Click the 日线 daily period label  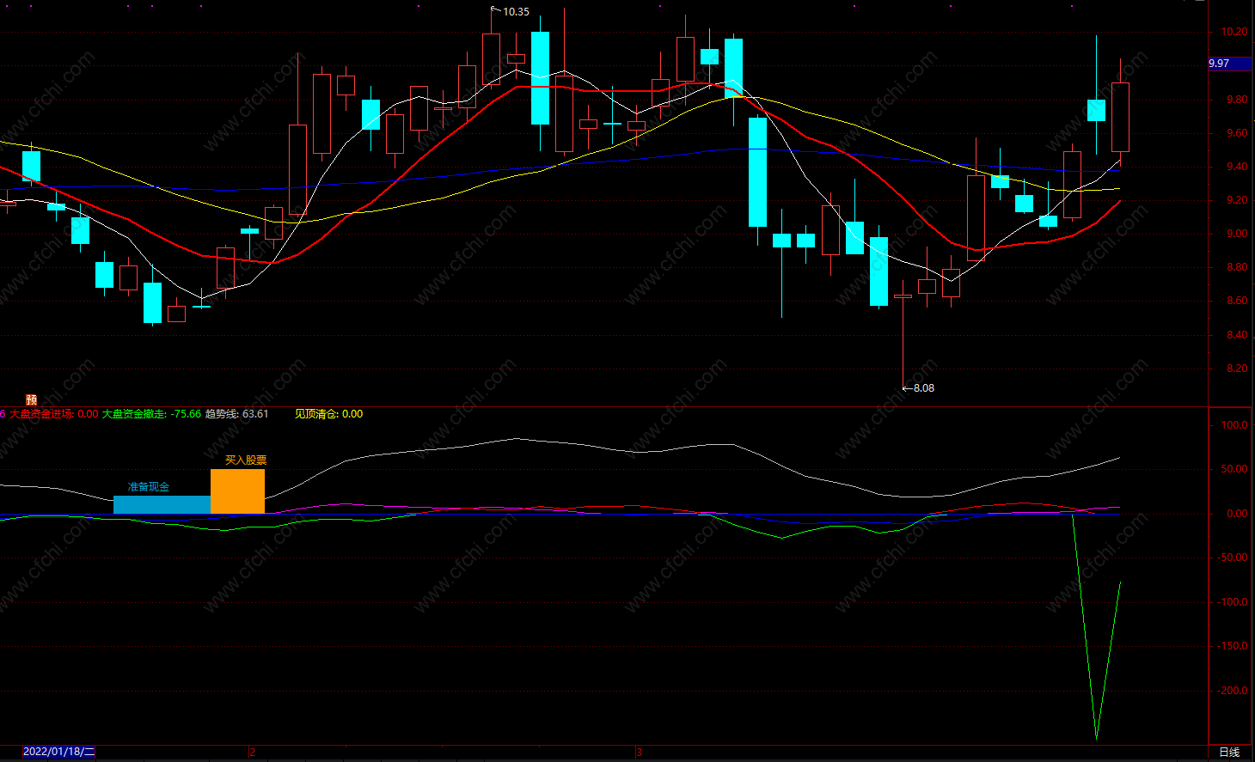(1229, 753)
